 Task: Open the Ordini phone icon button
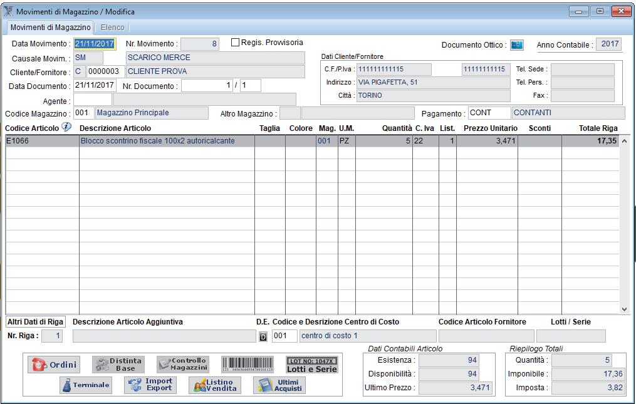tap(54, 365)
